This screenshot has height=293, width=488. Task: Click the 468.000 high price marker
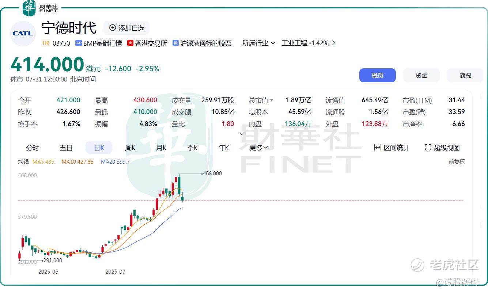(x=212, y=174)
